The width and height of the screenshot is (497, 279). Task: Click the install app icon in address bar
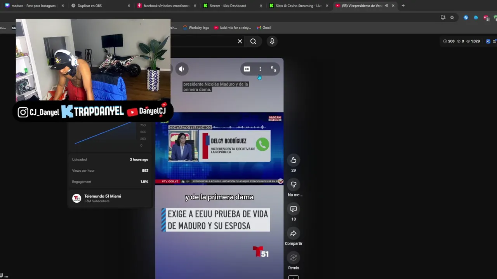click(x=443, y=17)
